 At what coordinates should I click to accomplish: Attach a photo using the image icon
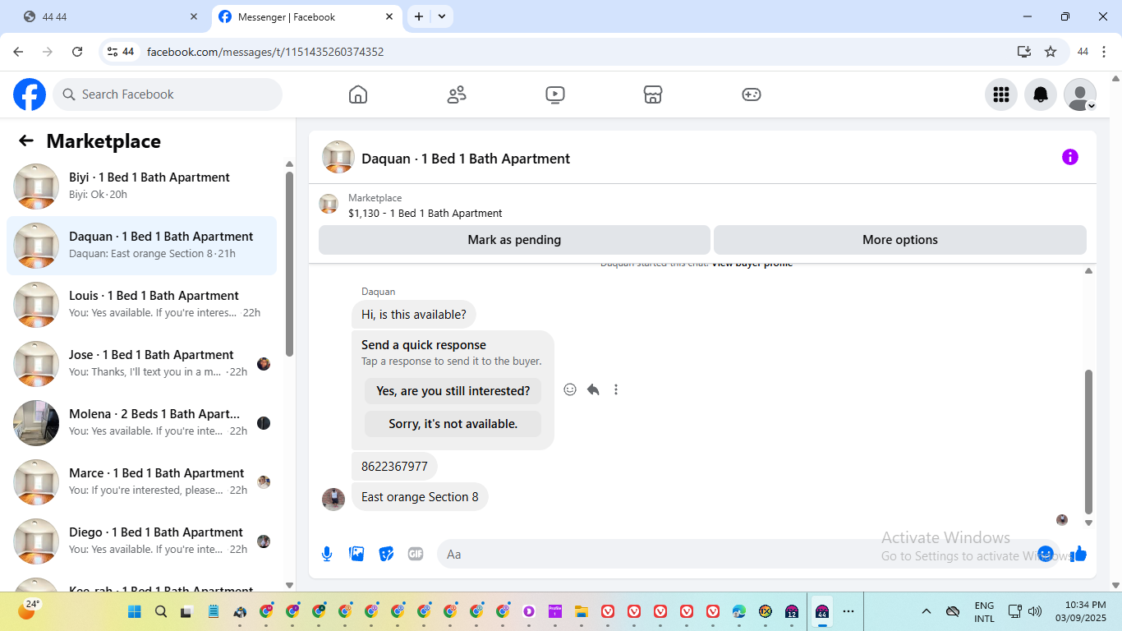tap(356, 555)
